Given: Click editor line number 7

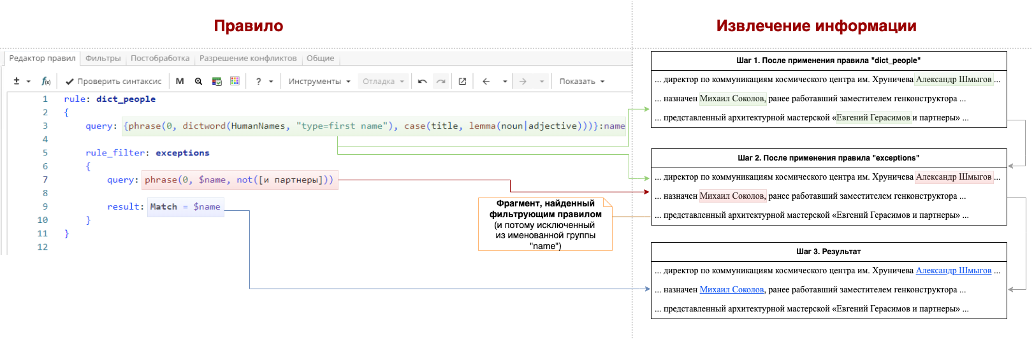Looking at the screenshot, I should point(45,180).
